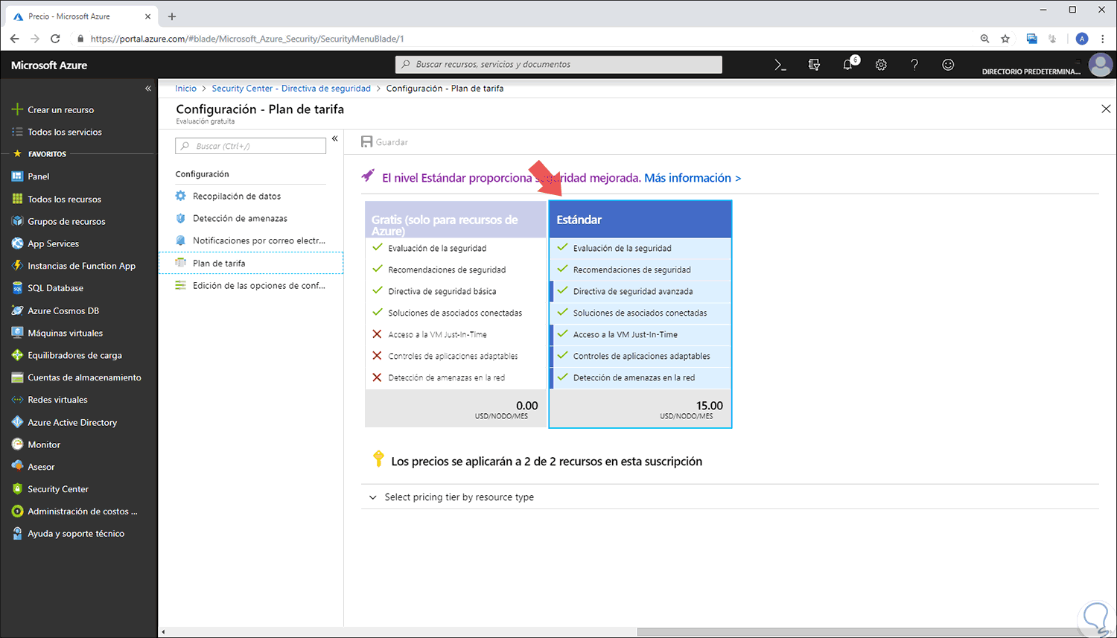Image resolution: width=1117 pixels, height=638 pixels.
Task: Click the site padlock icon
Action: click(80, 39)
